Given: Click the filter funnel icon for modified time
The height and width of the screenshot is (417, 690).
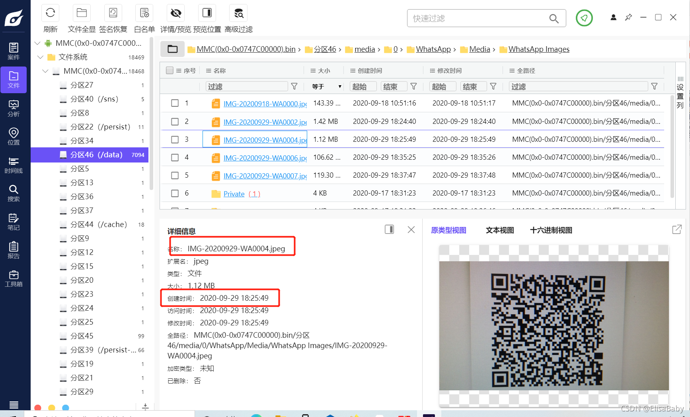Looking at the screenshot, I should pyautogui.click(x=493, y=86).
